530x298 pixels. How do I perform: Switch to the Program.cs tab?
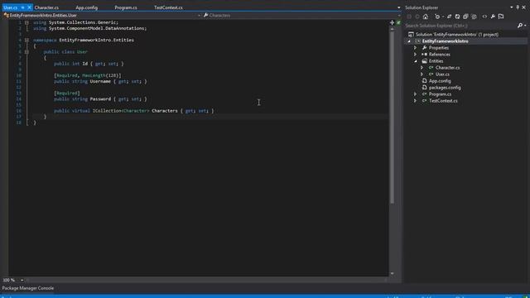pyautogui.click(x=126, y=7)
